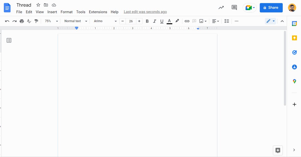Open the highlight color marker tool
301x157 pixels.
click(177, 21)
